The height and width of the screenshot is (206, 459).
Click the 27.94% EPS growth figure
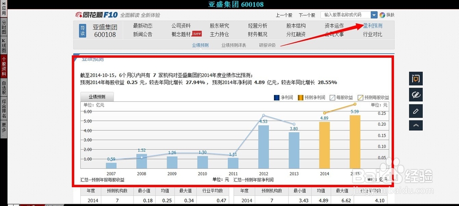[x=195, y=83]
